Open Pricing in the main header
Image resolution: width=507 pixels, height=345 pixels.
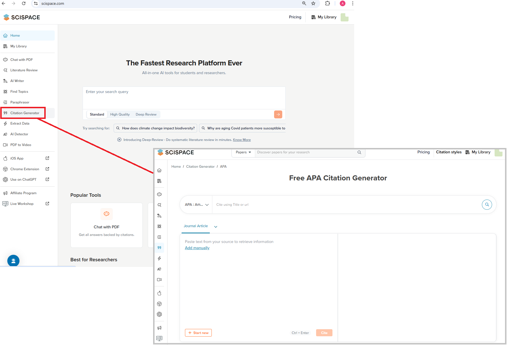click(x=295, y=17)
